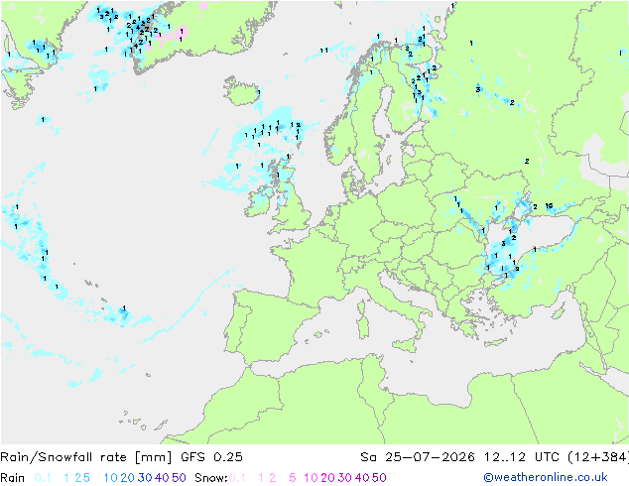Pick the Snow legend 30 color value
Viewport: 629px width, 486px height.
pos(345,478)
